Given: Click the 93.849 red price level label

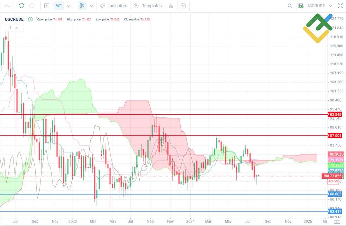Looking at the screenshot, I should pos(336,115).
